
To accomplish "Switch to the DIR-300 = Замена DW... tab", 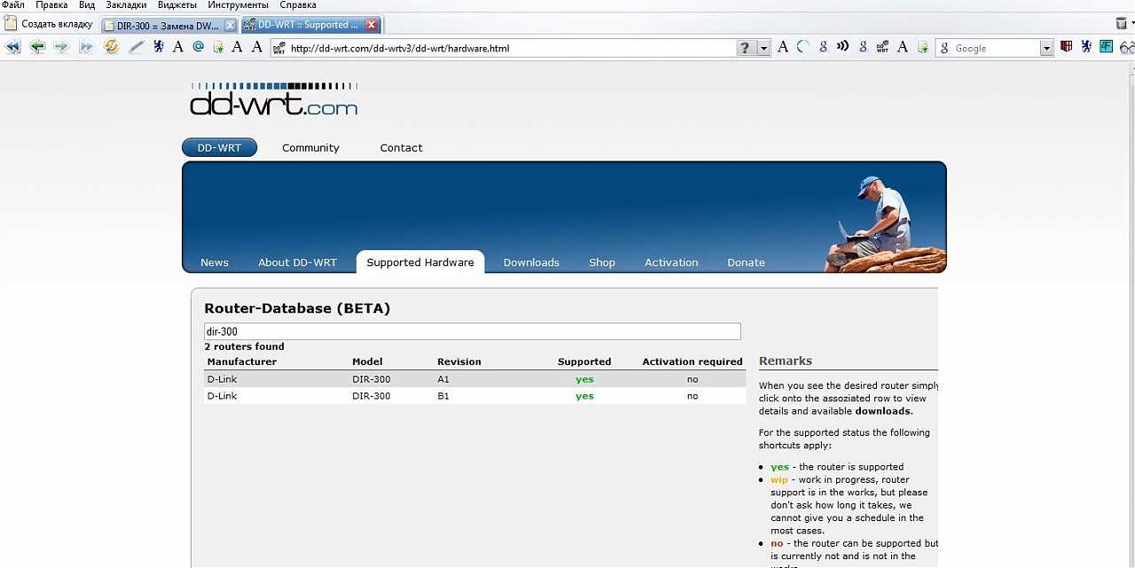I will (168, 25).
